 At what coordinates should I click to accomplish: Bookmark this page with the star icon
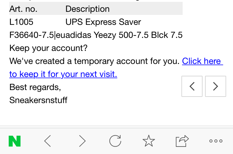(149, 141)
